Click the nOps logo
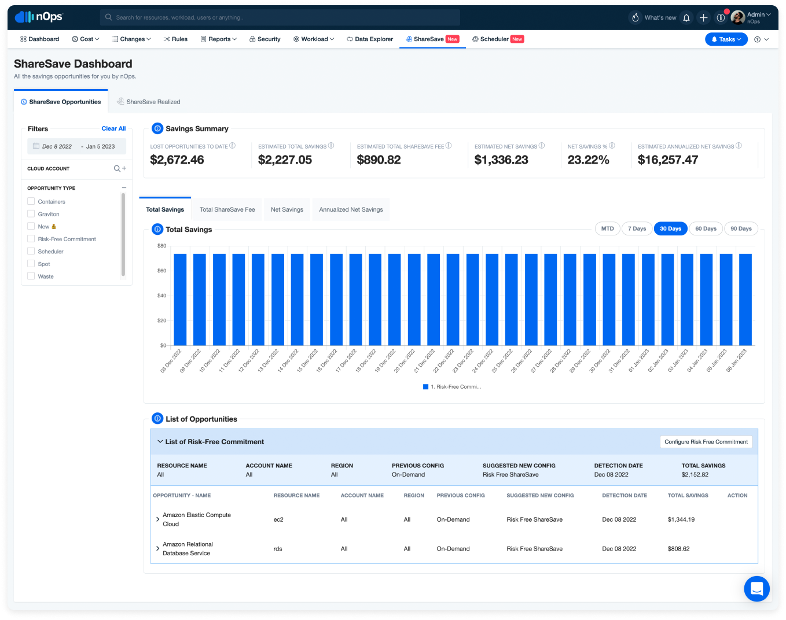Screen dimensions: 786x620 click(39, 17)
